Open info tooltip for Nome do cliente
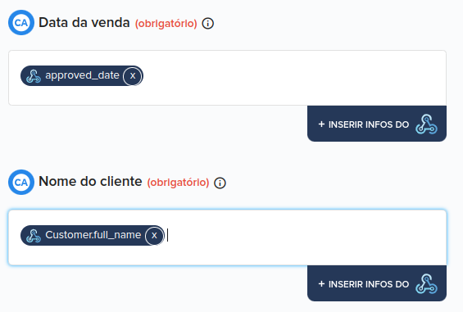The width and height of the screenshot is (463, 312). click(220, 183)
